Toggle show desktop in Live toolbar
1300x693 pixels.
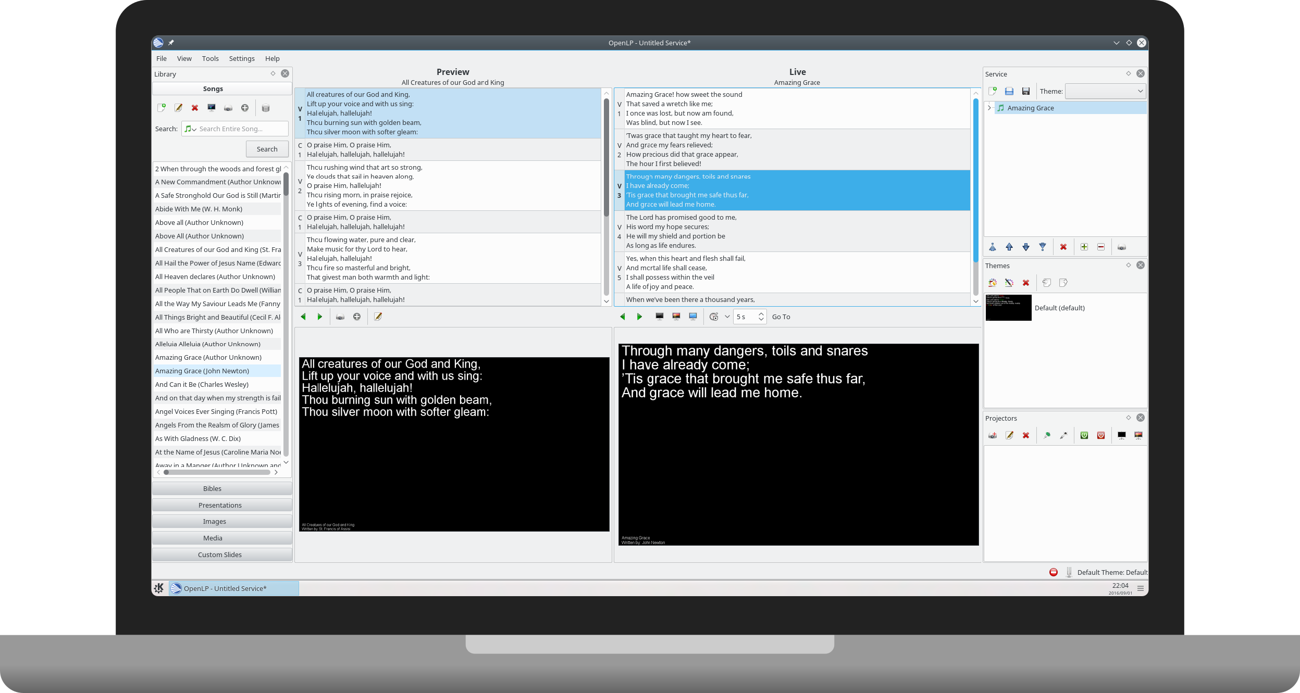[x=693, y=317]
